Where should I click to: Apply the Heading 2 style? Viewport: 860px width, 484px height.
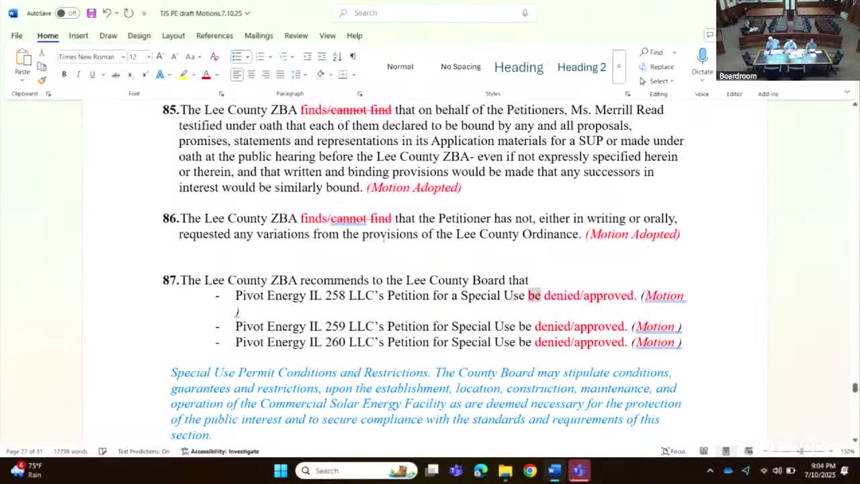pos(581,67)
